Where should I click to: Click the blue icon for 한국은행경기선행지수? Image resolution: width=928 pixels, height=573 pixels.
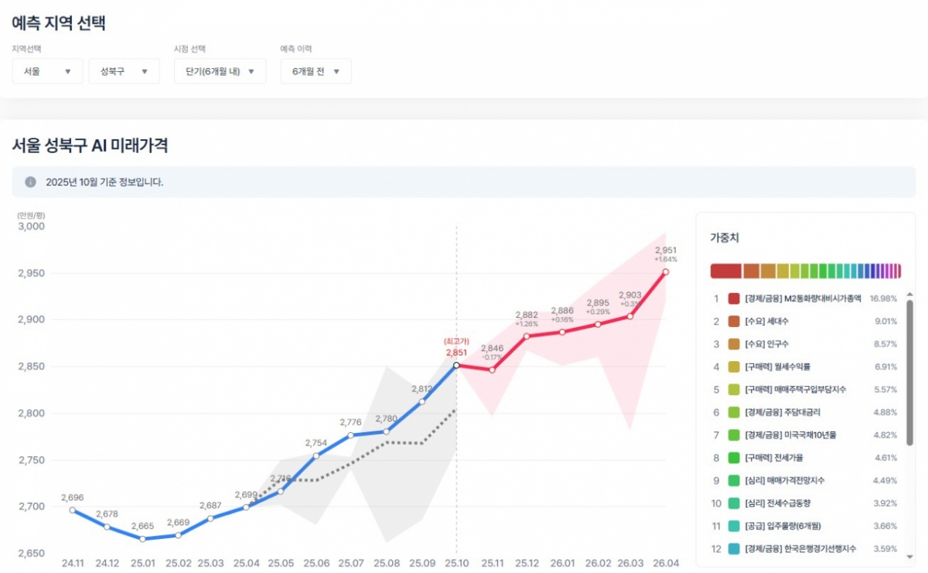pos(734,549)
